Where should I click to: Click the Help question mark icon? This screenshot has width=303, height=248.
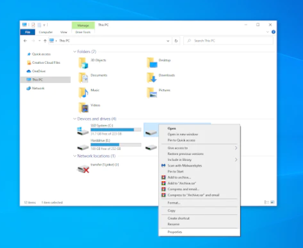[273, 32]
